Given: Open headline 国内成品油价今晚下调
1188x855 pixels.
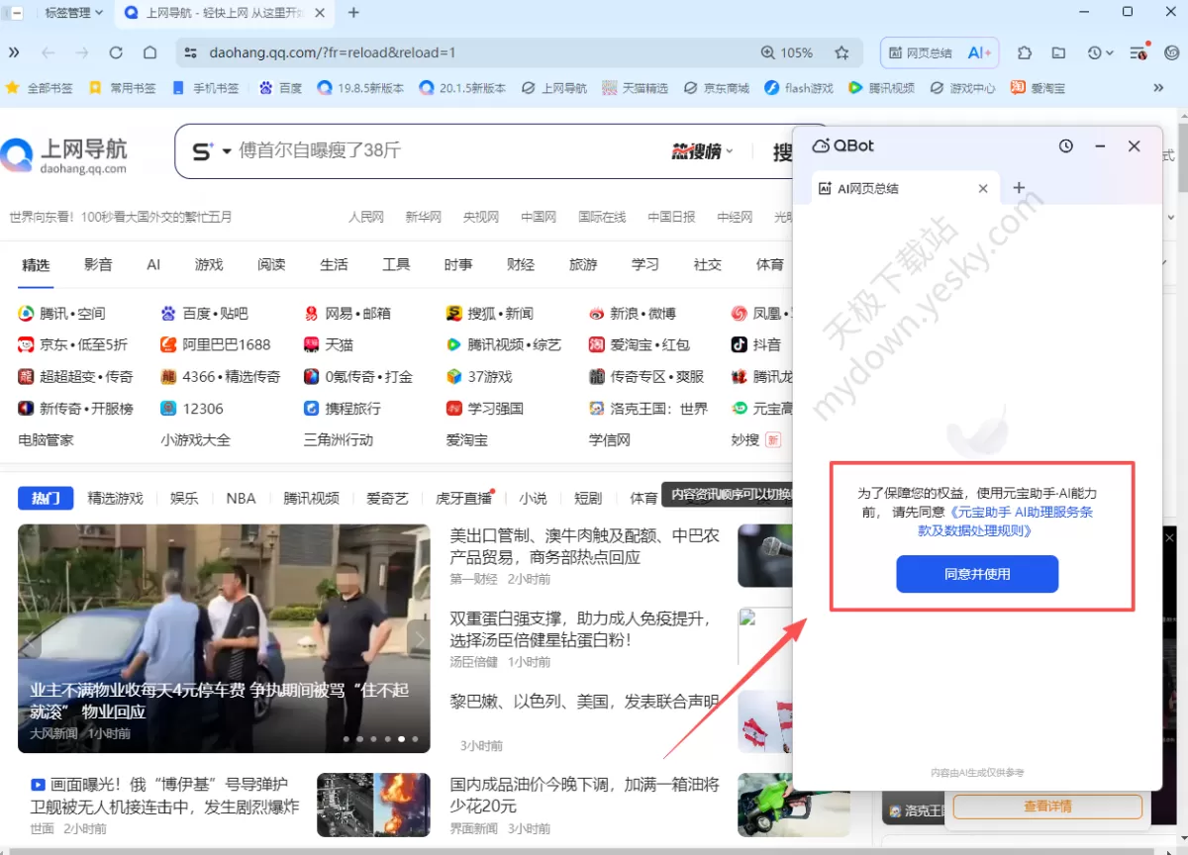Looking at the screenshot, I should coord(585,795).
